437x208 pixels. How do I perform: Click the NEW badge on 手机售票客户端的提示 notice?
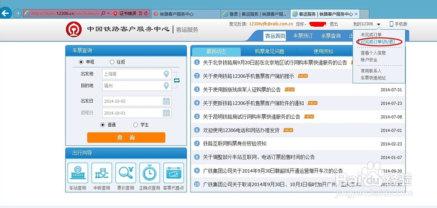pos(303,76)
